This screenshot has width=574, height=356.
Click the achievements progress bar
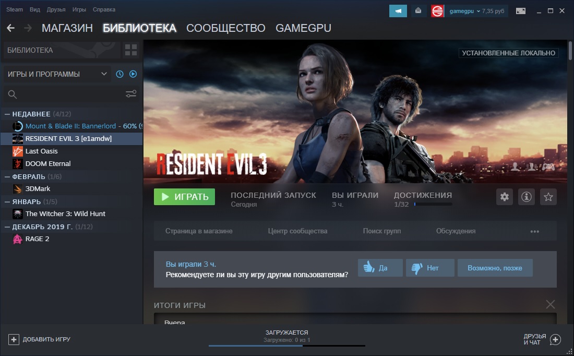434,204
